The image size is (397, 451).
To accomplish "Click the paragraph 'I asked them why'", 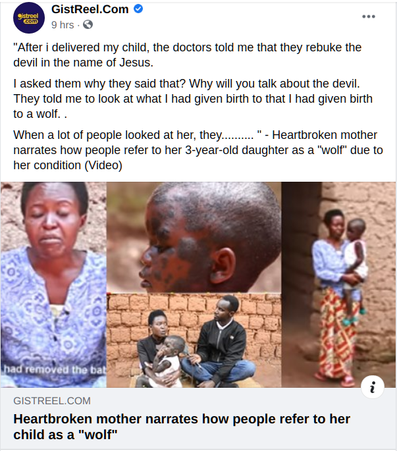I will pos(193,99).
